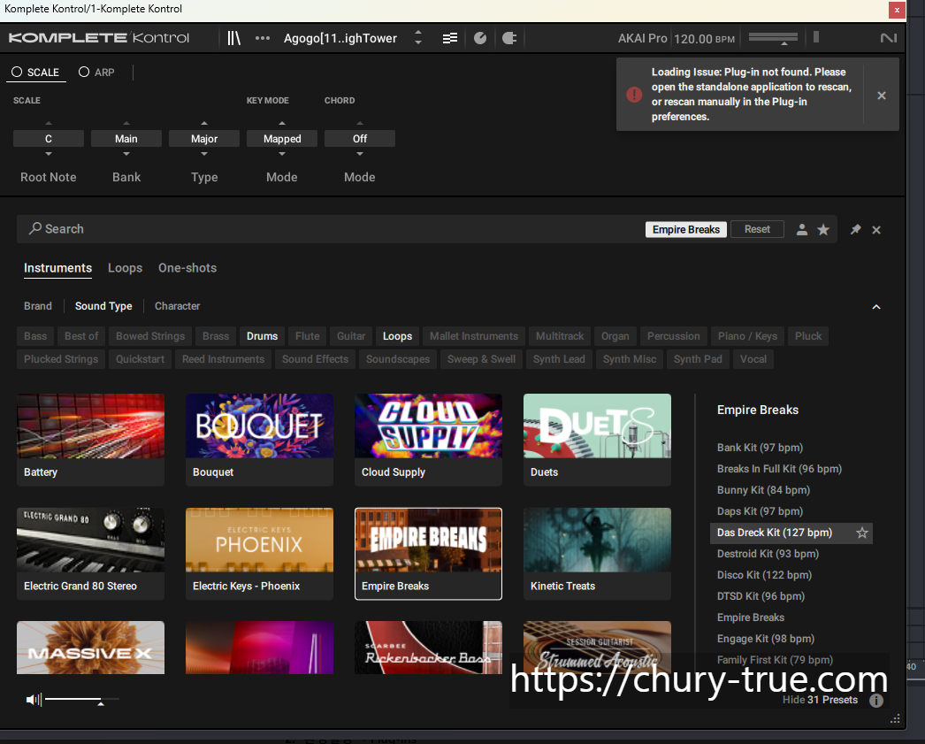
Task: Open the Agogo preset name dropdown
Action: coord(340,38)
